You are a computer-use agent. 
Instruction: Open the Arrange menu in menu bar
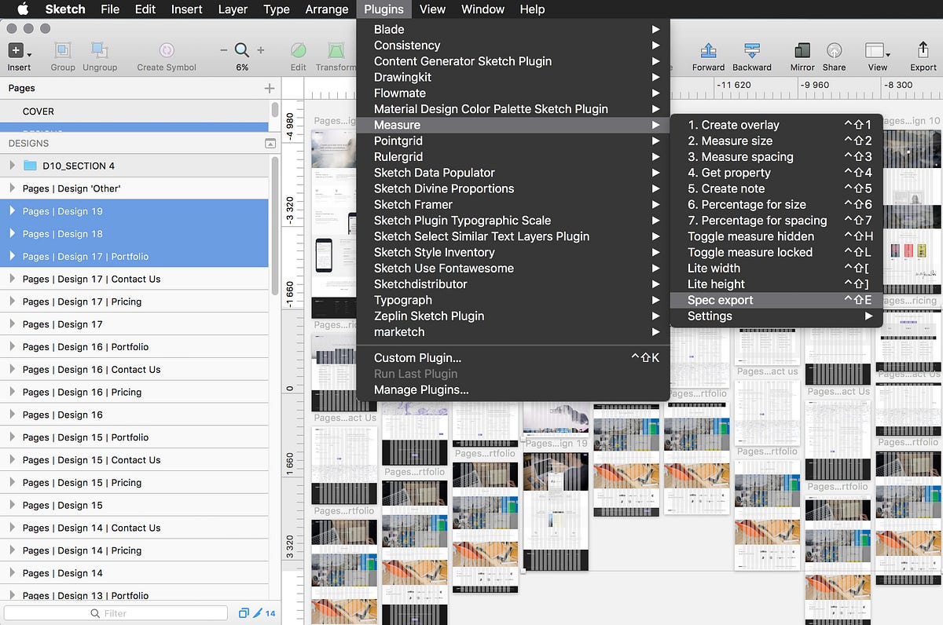tap(326, 9)
